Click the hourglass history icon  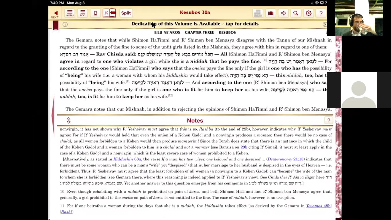(x=95, y=13)
